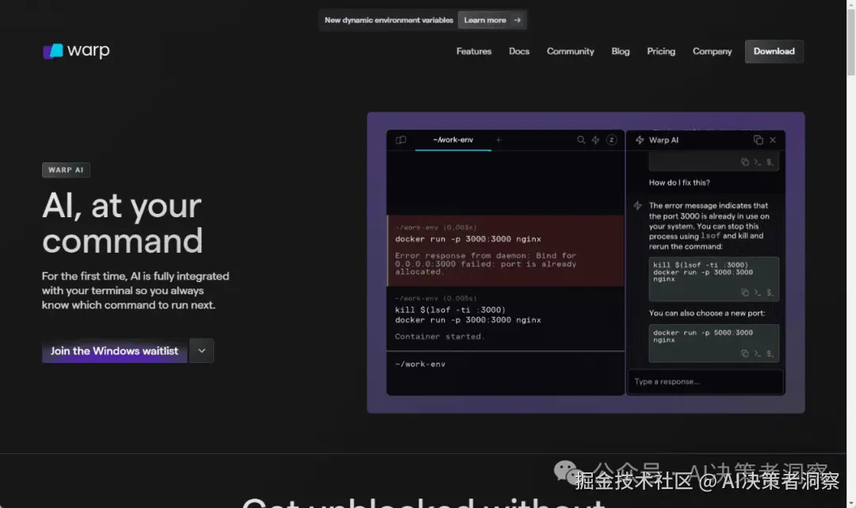Click the 'Error response from daemon' output text
Image resolution: width=856 pixels, height=508 pixels.
click(x=485, y=264)
